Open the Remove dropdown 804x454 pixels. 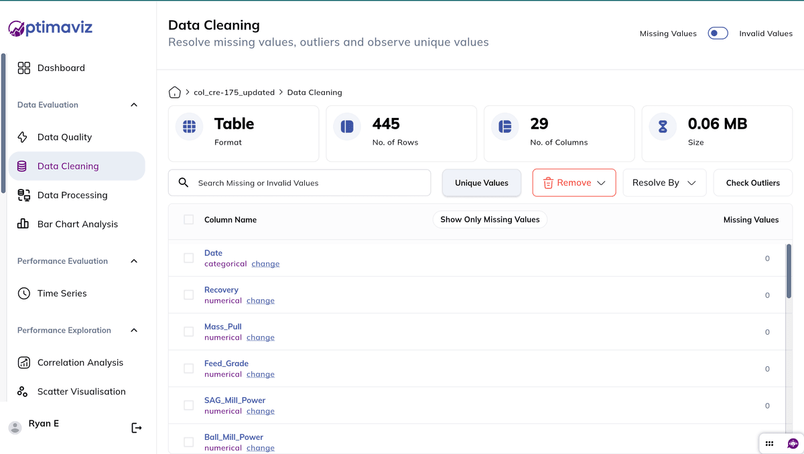pyautogui.click(x=574, y=183)
